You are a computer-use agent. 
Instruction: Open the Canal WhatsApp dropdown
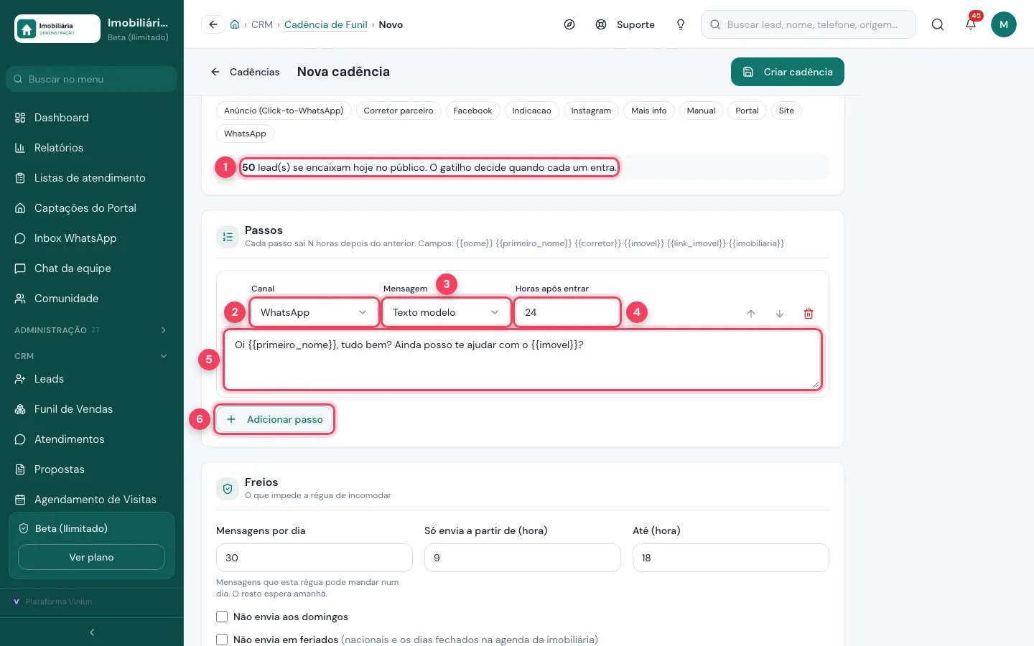point(314,312)
